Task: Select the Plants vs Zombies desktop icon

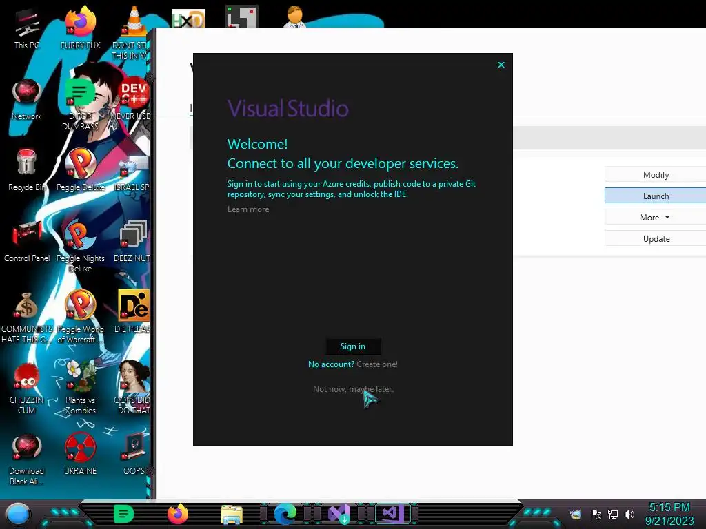Action: [80, 388]
